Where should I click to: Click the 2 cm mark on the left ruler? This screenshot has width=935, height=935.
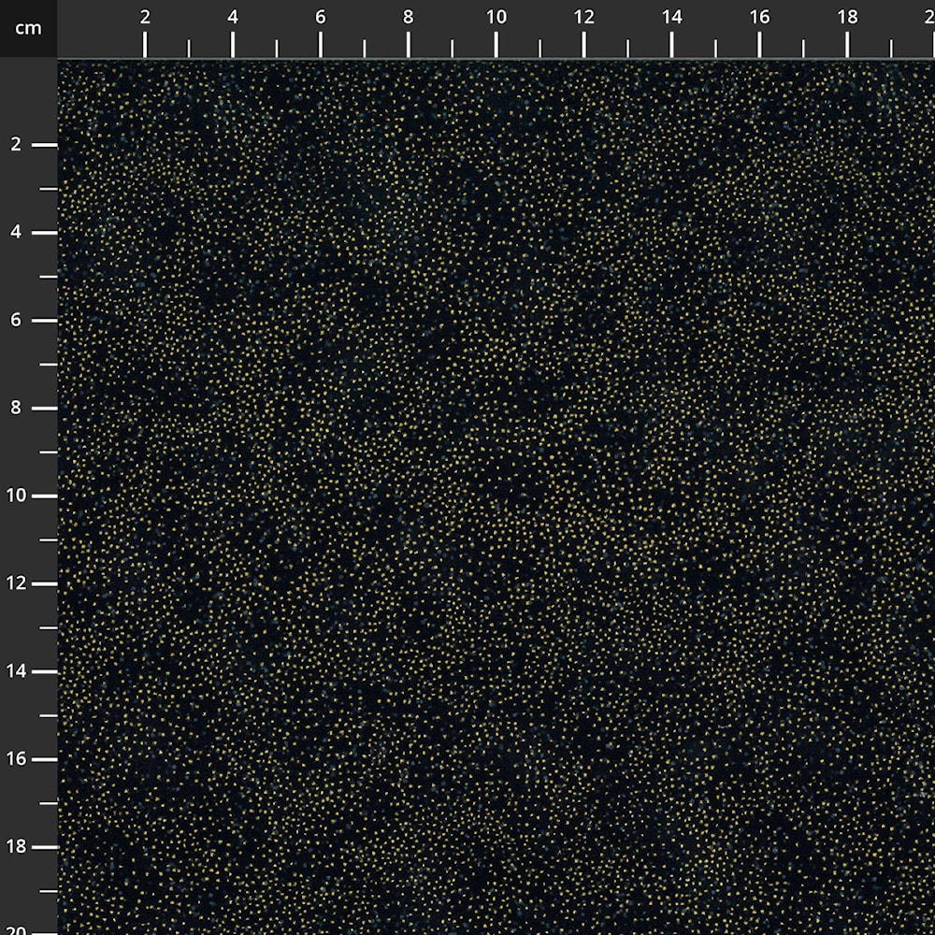[x=17, y=145]
